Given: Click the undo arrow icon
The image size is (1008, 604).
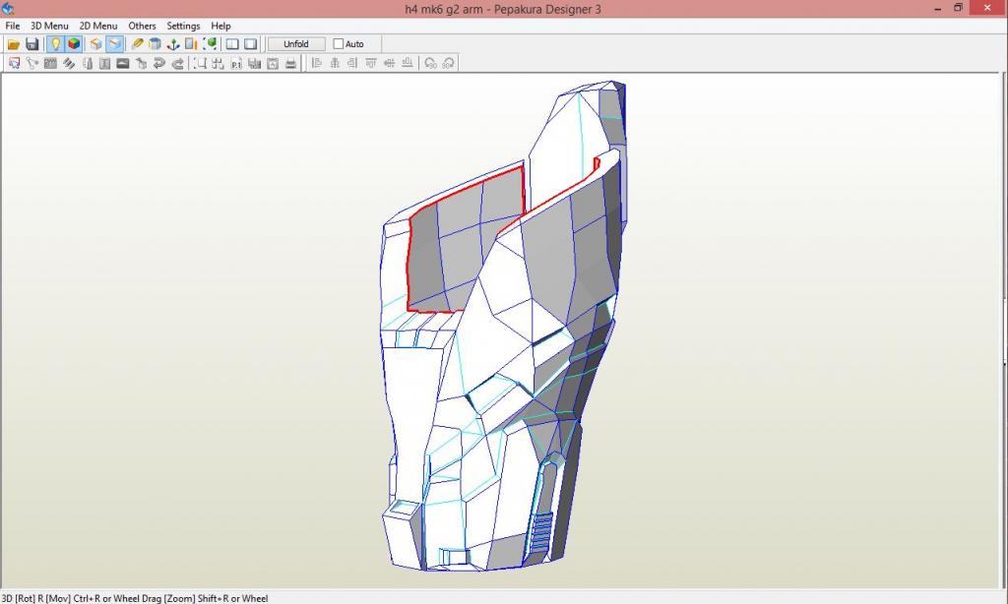Looking at the screenshot, I should 159,63.
